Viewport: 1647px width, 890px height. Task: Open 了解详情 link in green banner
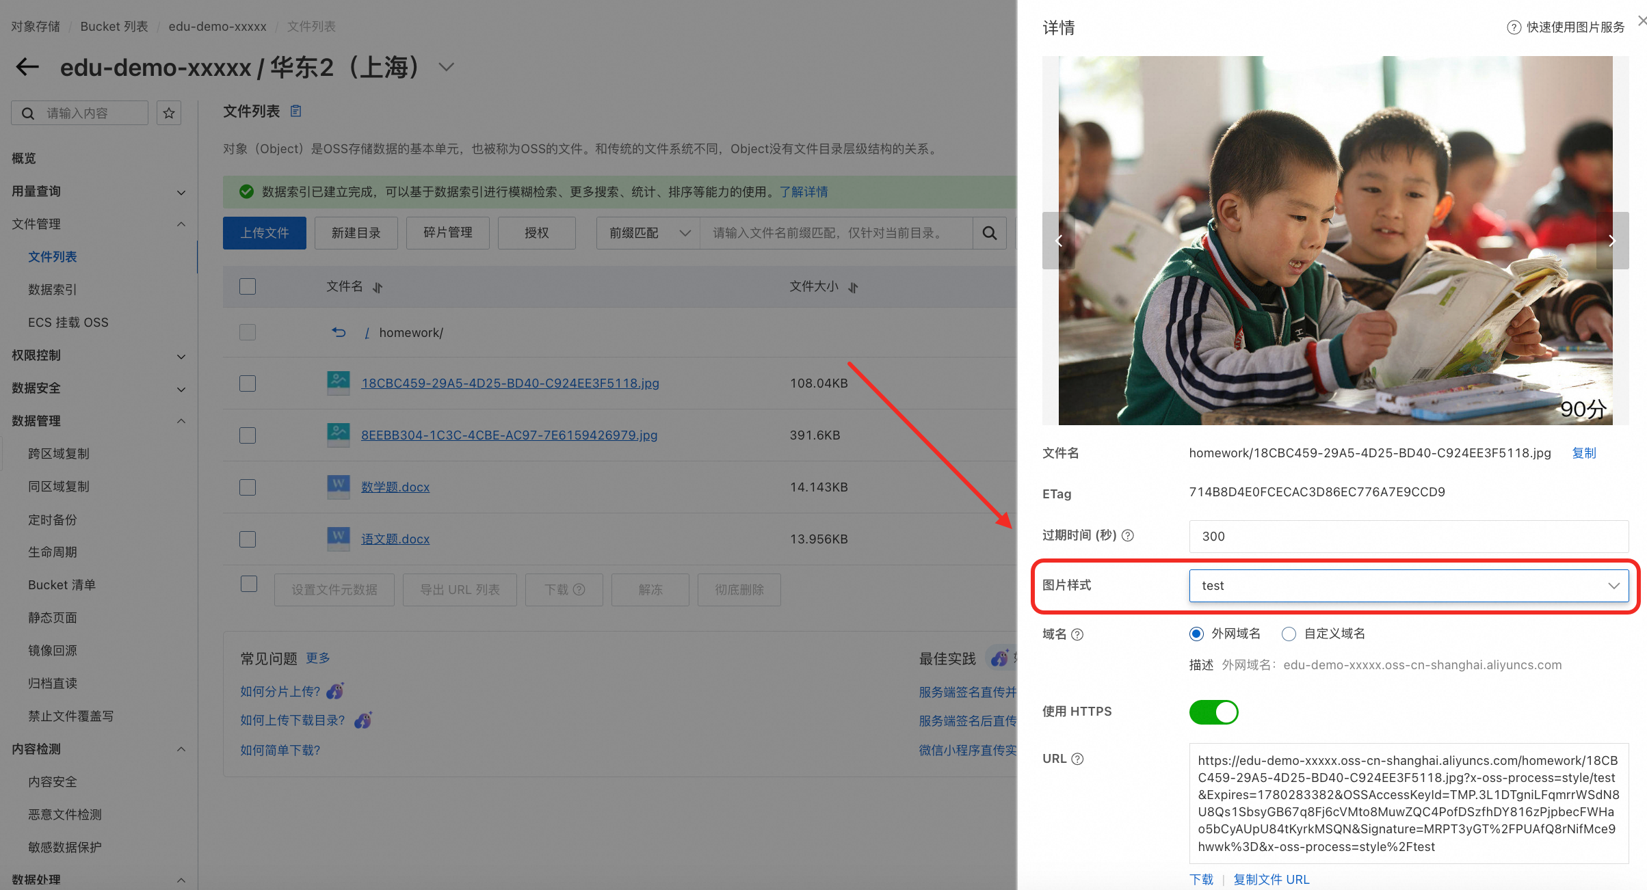click(x=804, y=192)
